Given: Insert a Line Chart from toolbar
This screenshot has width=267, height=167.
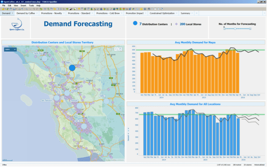Looking at the screenshot, I should click(x=98, y=9).
